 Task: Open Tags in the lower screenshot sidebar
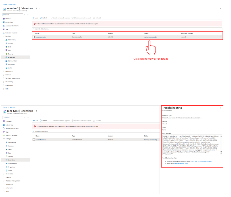tap(7, 132)
